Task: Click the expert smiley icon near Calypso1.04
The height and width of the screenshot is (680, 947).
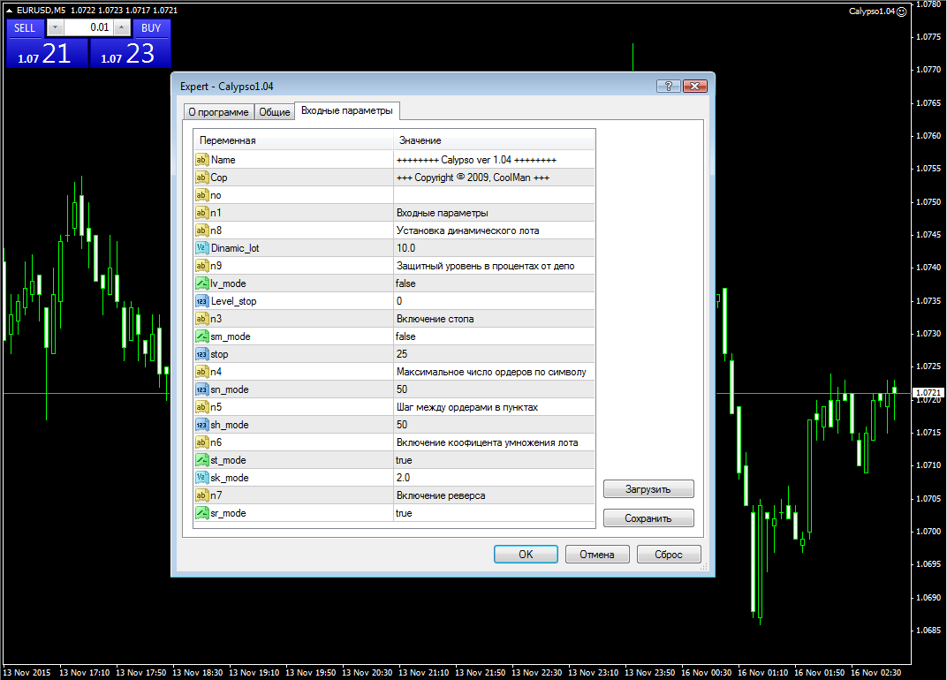Action: coord(901,11)
